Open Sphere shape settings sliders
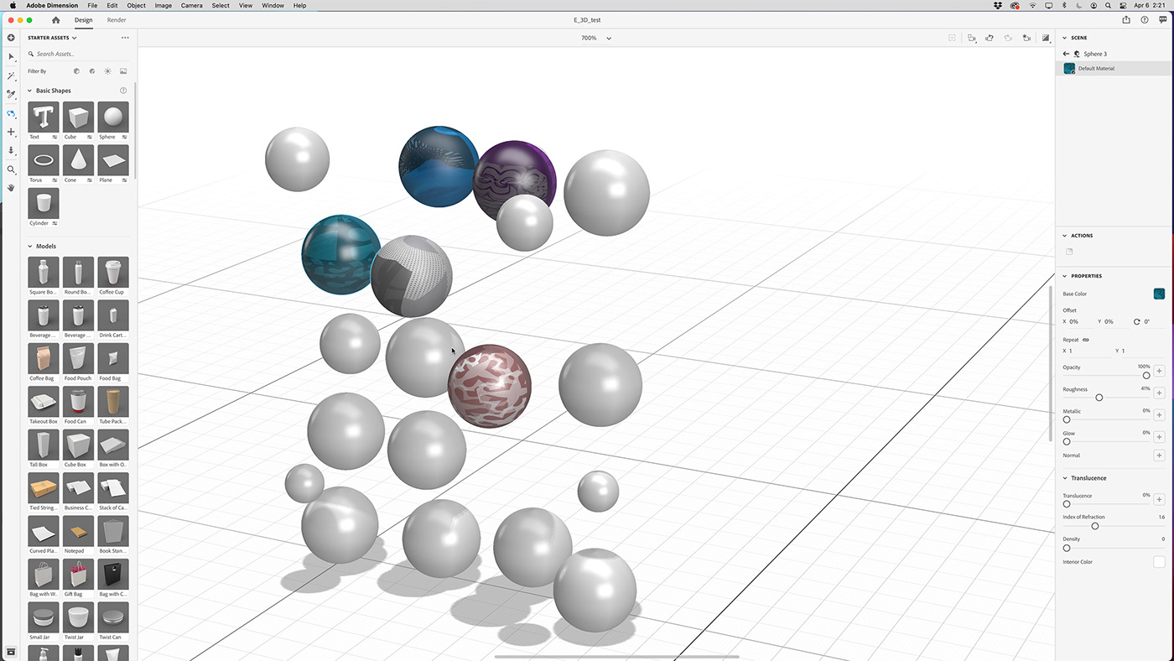1174x661 pixels. click(125, 137)
